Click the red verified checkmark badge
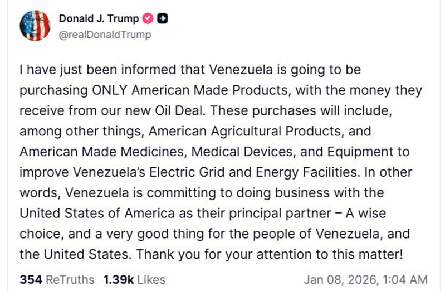 pos(149,18)
